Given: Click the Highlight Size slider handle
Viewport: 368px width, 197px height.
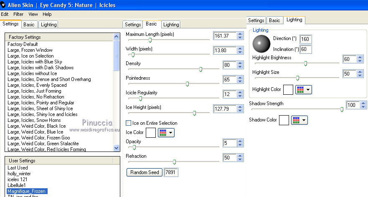Looking at the screenshot, I should (x=297, y=78).
